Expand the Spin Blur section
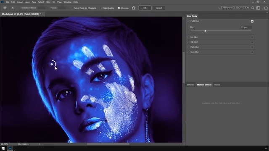This screenshot has width=269, height=151. point(188,52)
